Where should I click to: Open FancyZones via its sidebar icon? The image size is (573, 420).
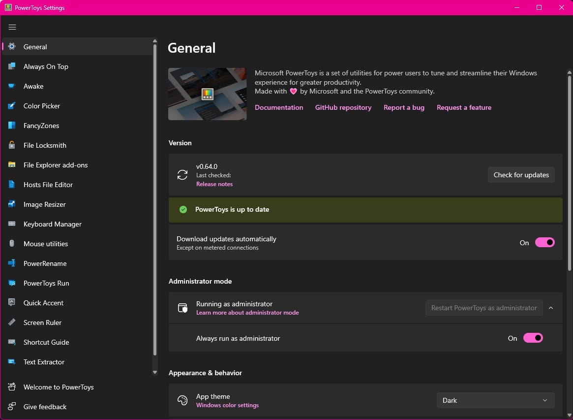coord(11,126)
